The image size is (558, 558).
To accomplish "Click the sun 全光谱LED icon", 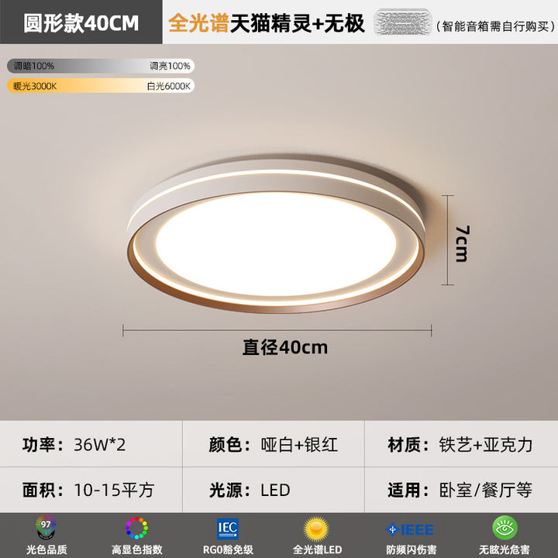I will 316,529.
